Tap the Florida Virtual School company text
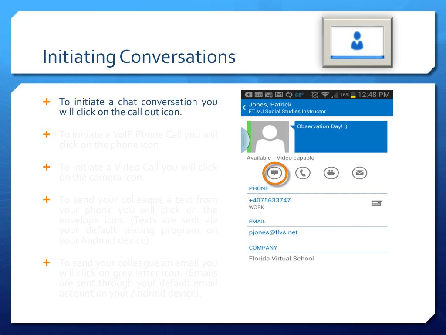This screenshot has width=446, height=335. point(281,259)
